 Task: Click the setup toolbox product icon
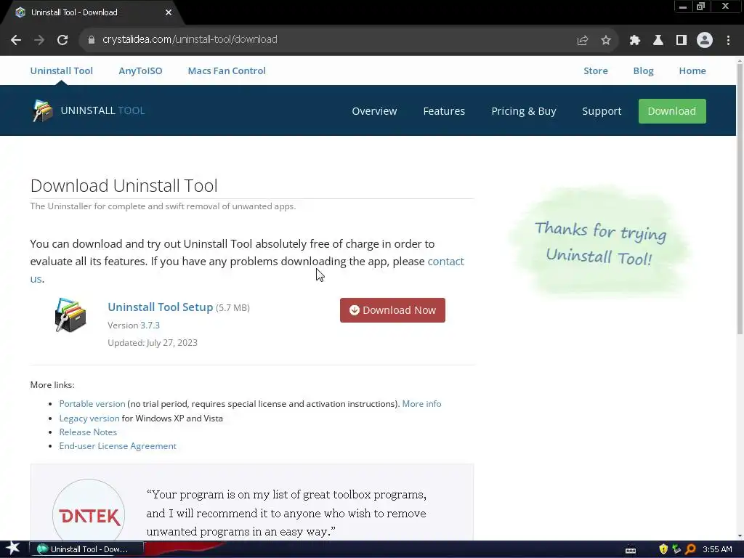[x=70, y=315]
